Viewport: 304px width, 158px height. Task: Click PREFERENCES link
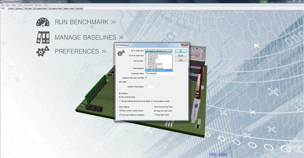(81, 51)
